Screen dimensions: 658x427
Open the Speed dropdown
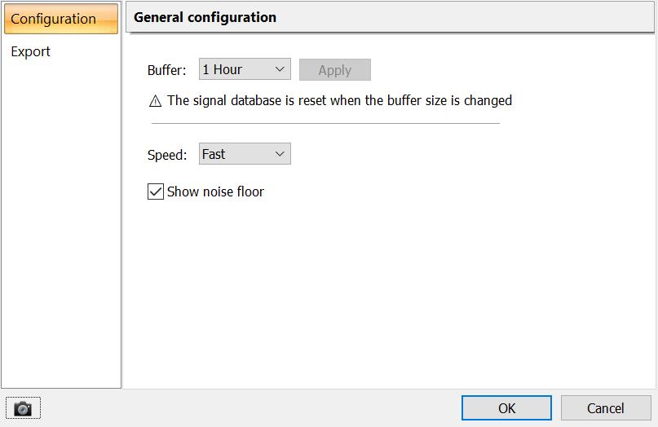point(245,154)
